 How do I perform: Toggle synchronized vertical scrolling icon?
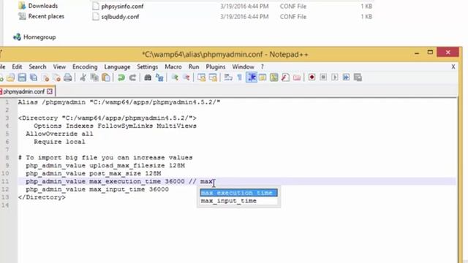[202, 78]
